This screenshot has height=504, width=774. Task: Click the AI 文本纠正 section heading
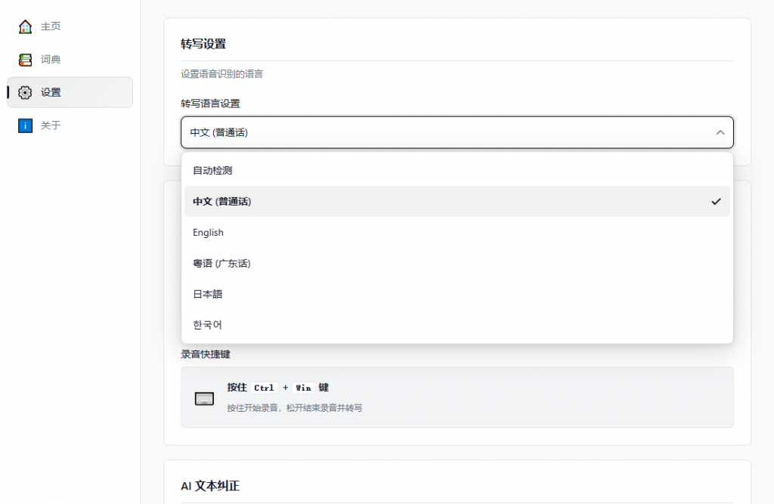210,486
